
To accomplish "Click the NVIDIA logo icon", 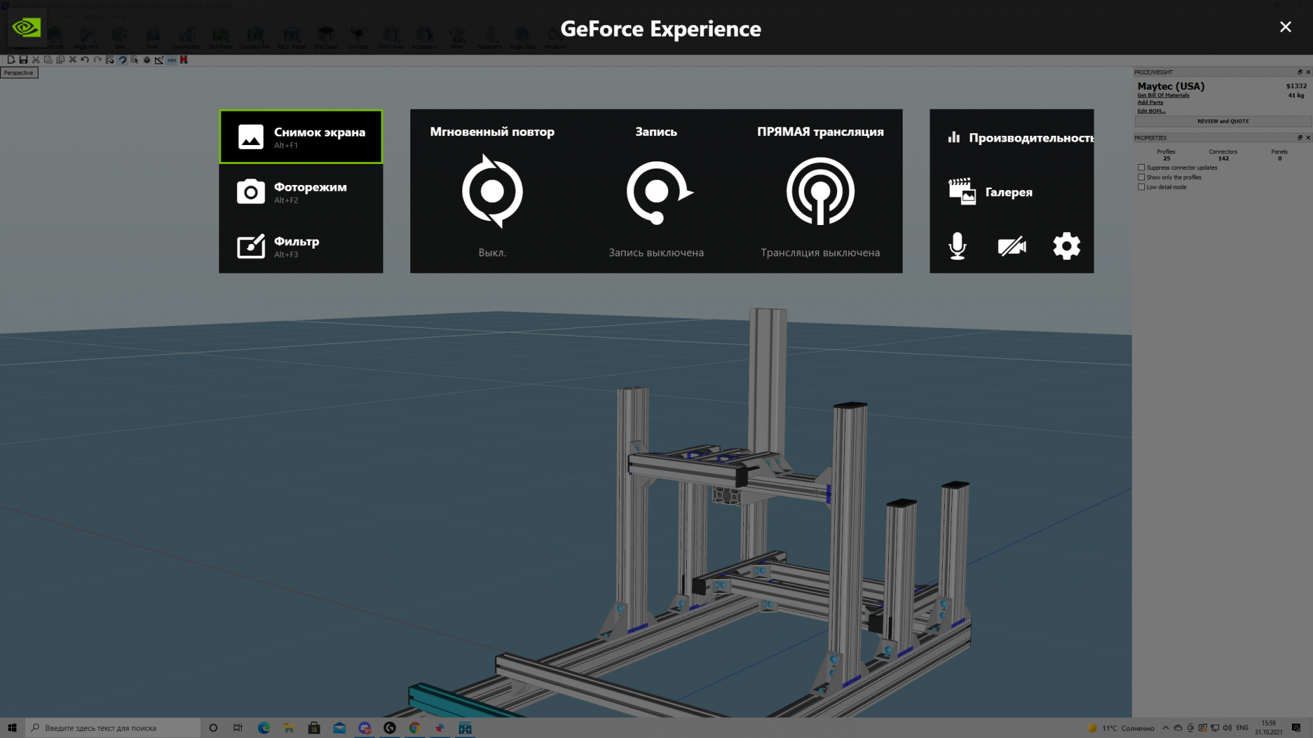I will pos(26,28).
